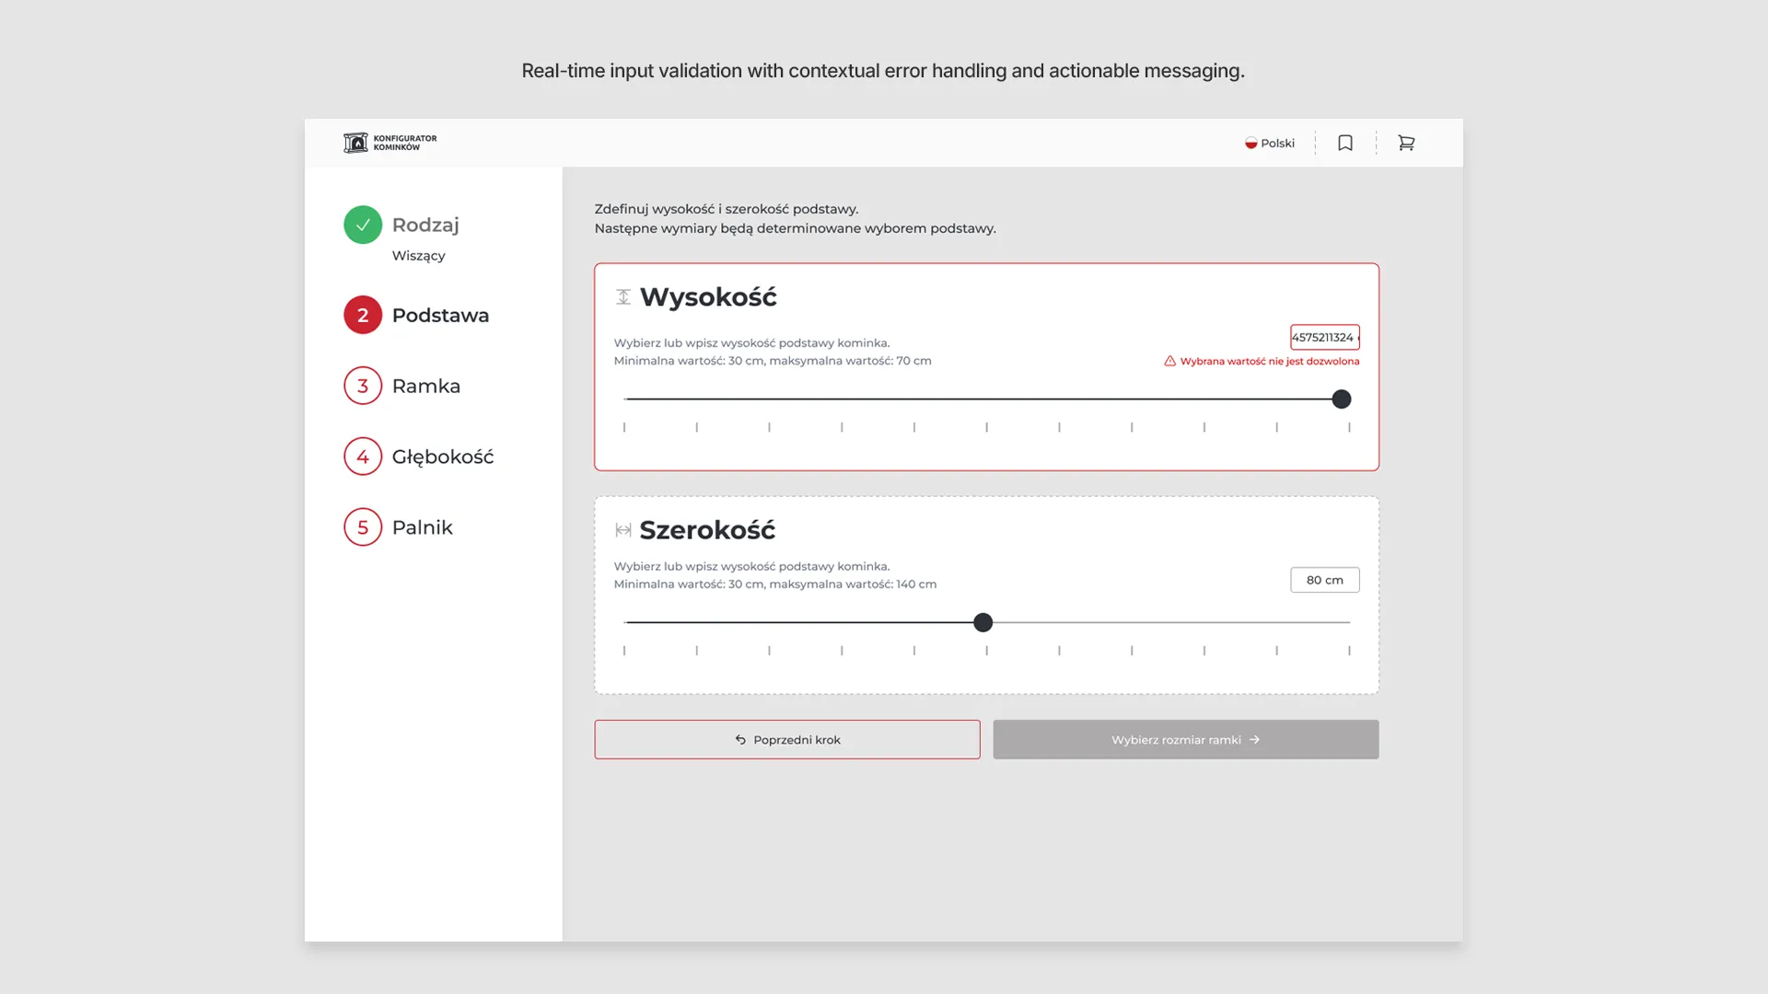Go to step 4 Głębokość
Image resolution: width=1768 pixels, height=994 pixels.
point(442,457)
